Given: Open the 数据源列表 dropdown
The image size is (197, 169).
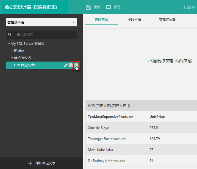Looking at the screenshot, I should (41, 22).
